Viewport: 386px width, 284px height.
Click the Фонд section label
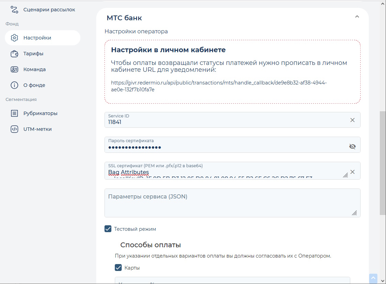[x=12, y=24]
